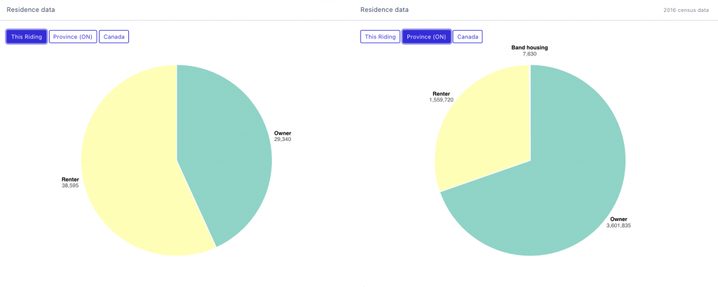The height and width of the screenshot is (287, 718).
Task: Click the 7,630 Band housing value
Action: point(529,54)
